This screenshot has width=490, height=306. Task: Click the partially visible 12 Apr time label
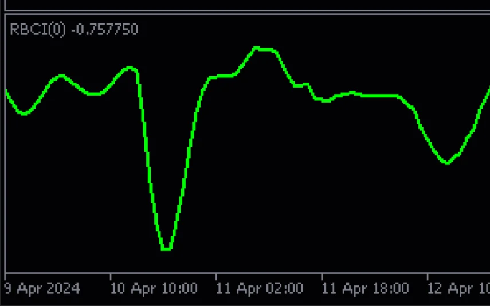(458, 288)
